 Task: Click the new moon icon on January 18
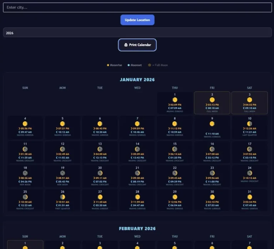25,173
